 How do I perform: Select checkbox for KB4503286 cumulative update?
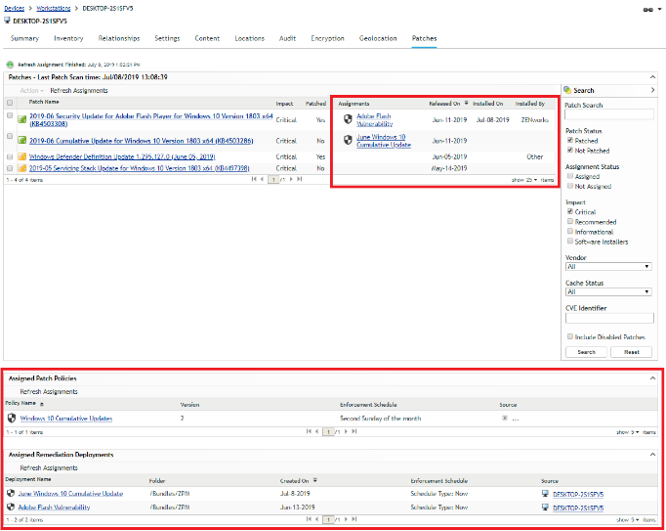click(10, 136)
